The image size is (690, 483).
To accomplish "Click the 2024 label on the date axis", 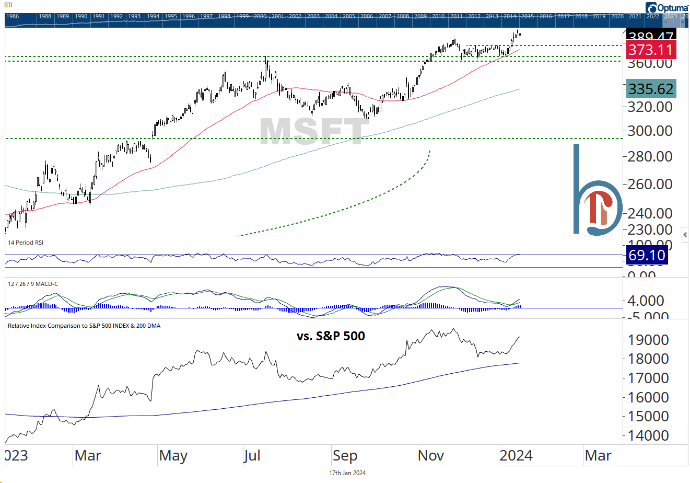I will point(516,456).
